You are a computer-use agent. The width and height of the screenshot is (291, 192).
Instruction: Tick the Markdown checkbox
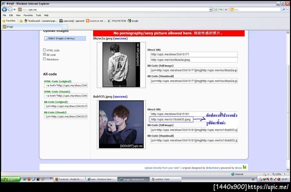click(x=44, y=59)
